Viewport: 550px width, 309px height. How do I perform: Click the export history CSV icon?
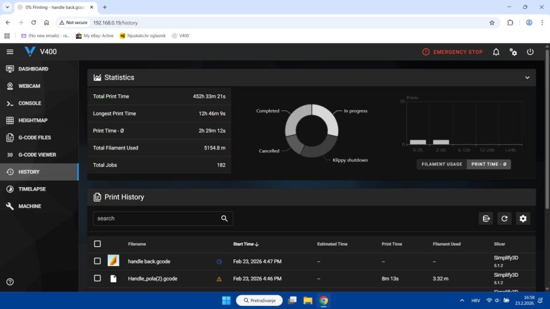tap(486, 219)
